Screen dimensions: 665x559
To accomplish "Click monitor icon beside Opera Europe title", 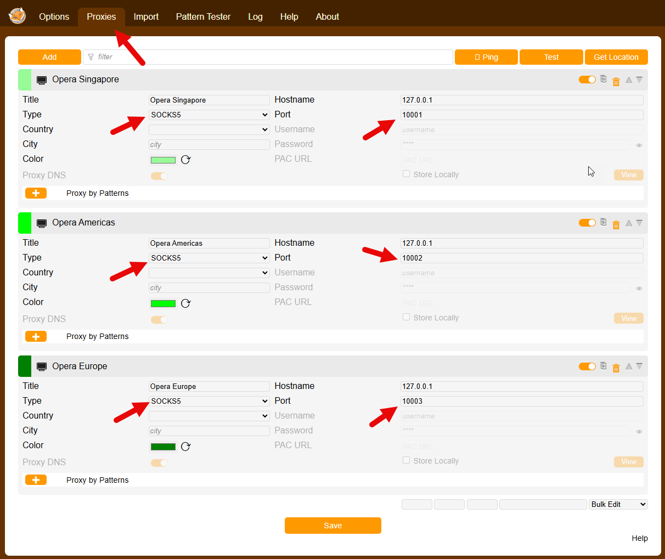I will [x=42, y=366].
